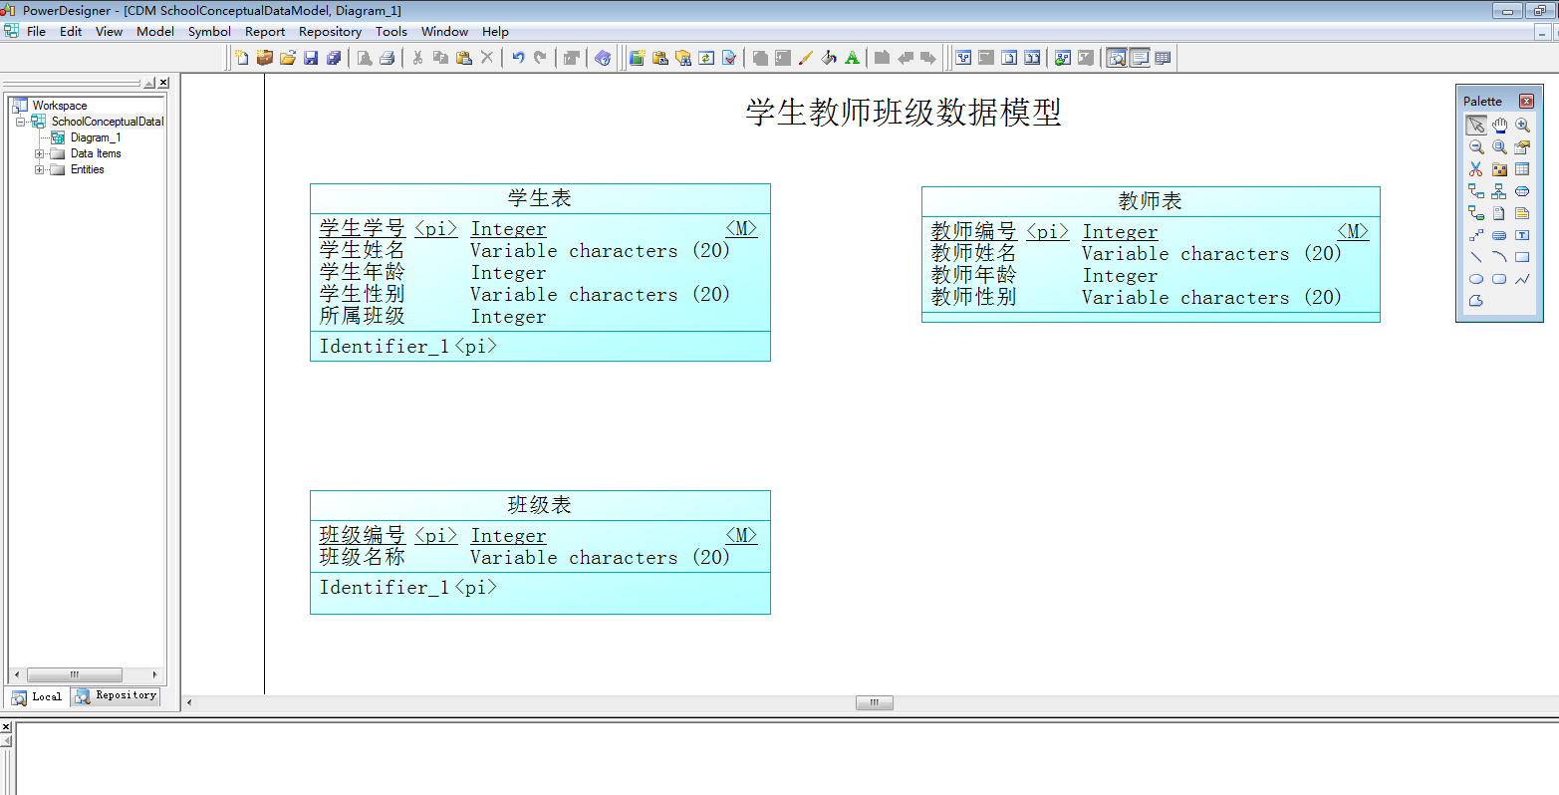This screenshot has height=795, width=1559.
Task: Open the Symbol menu
Action: click(x=209, y=32)
